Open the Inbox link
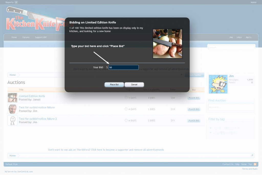262x175 pixels. click(x=239, y=37)
